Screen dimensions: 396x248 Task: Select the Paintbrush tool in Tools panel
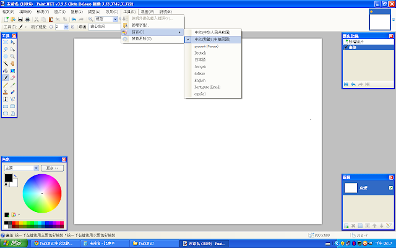point(6,77)
